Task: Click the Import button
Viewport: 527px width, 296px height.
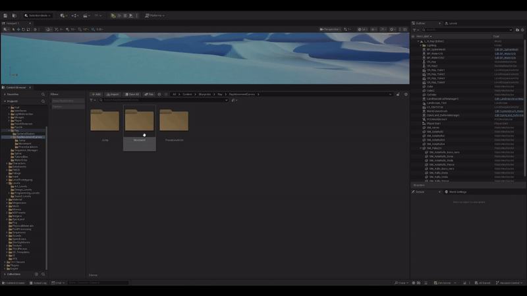Action: [113, 94]
